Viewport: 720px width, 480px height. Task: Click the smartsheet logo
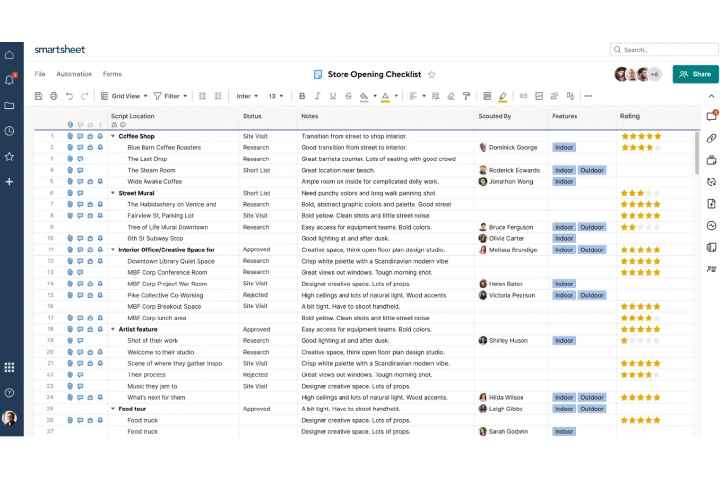(59, 50)
